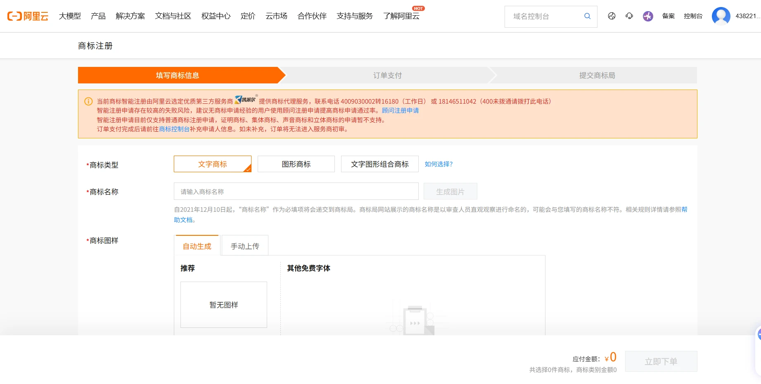
Task: Open the 顾问注册申请 link
Action: point(400,111)
